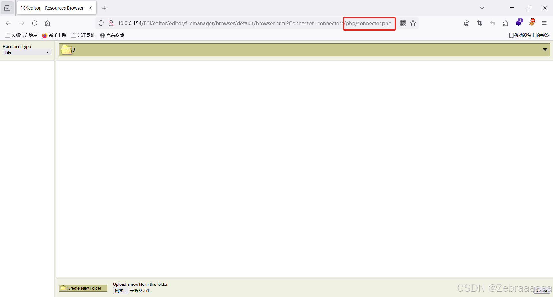Open the browser home page
553x297 pixels.
coord(48,23)
